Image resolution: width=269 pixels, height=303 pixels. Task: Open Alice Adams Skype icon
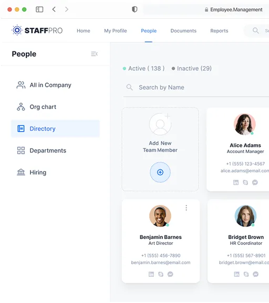[245, 182]
